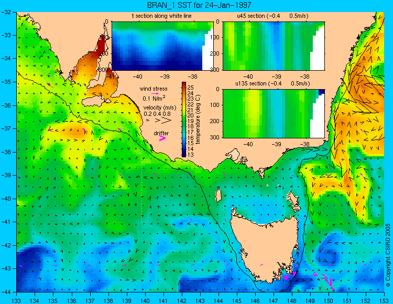Click the colorbar value "25"
Viewport: 393px width, 304px height.
(191, 88)
